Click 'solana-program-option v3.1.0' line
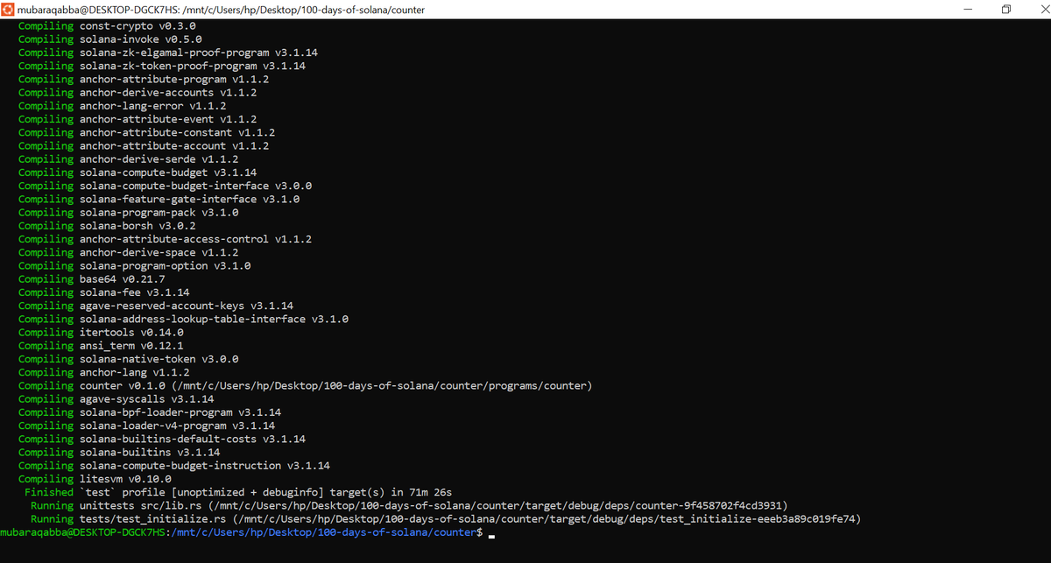 click(135, 265)
